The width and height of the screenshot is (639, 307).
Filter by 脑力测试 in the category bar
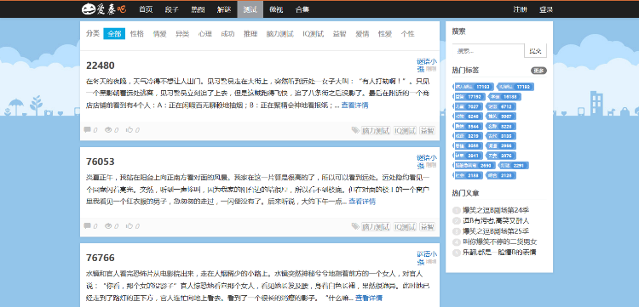[x=279, y=34]
